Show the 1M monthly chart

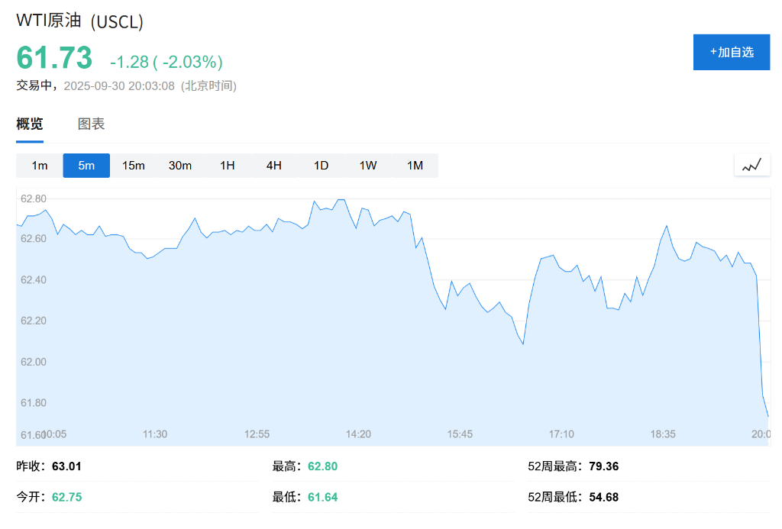[x=415, y=166]
